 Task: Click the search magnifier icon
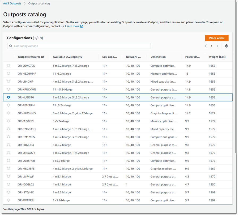11,46
